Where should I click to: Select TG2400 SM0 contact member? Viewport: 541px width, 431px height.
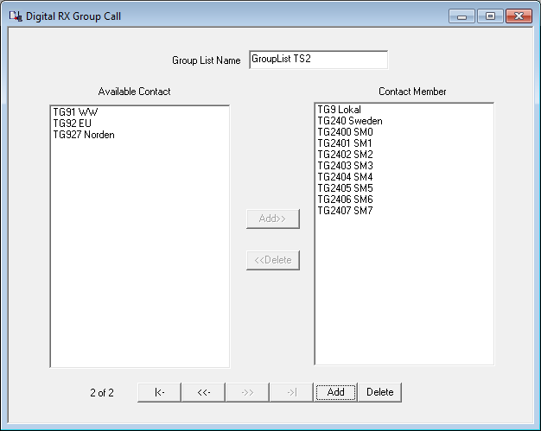tap(345, 132)
